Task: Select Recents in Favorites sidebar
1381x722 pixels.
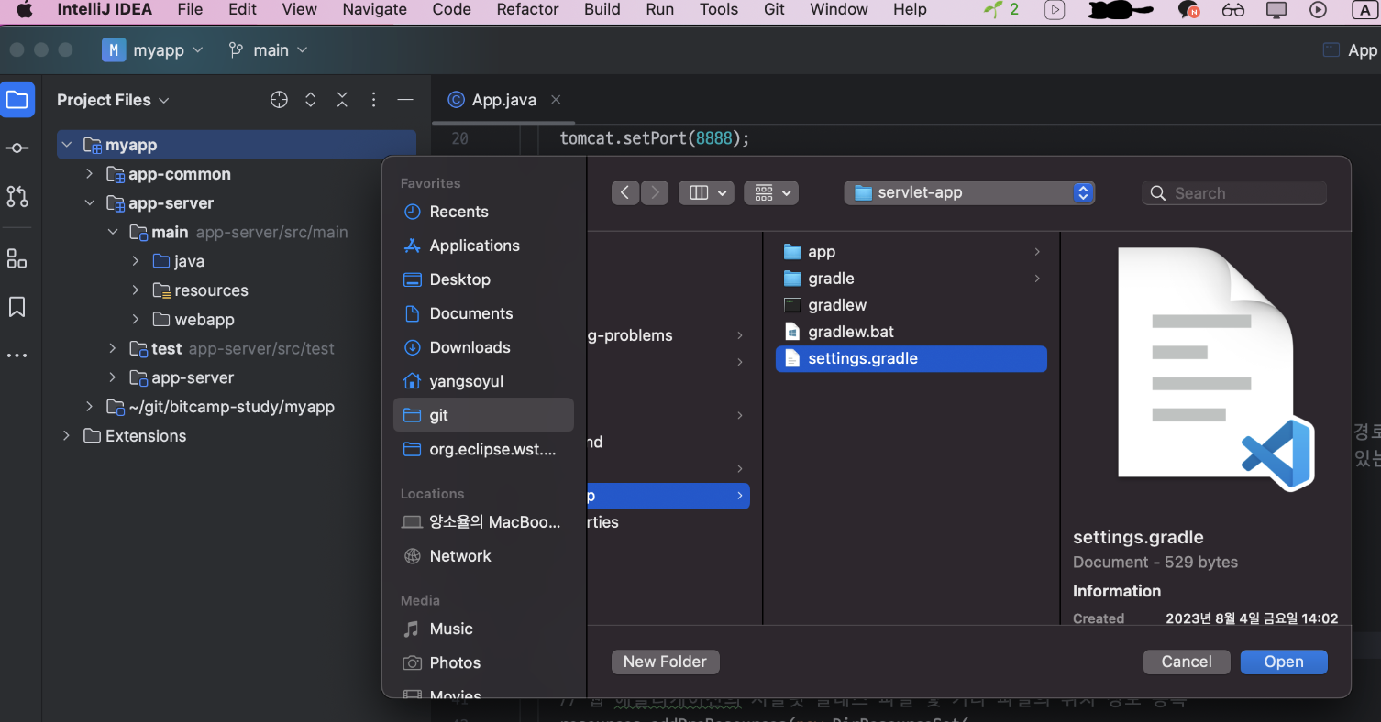Action: click(x=483, y=212)
